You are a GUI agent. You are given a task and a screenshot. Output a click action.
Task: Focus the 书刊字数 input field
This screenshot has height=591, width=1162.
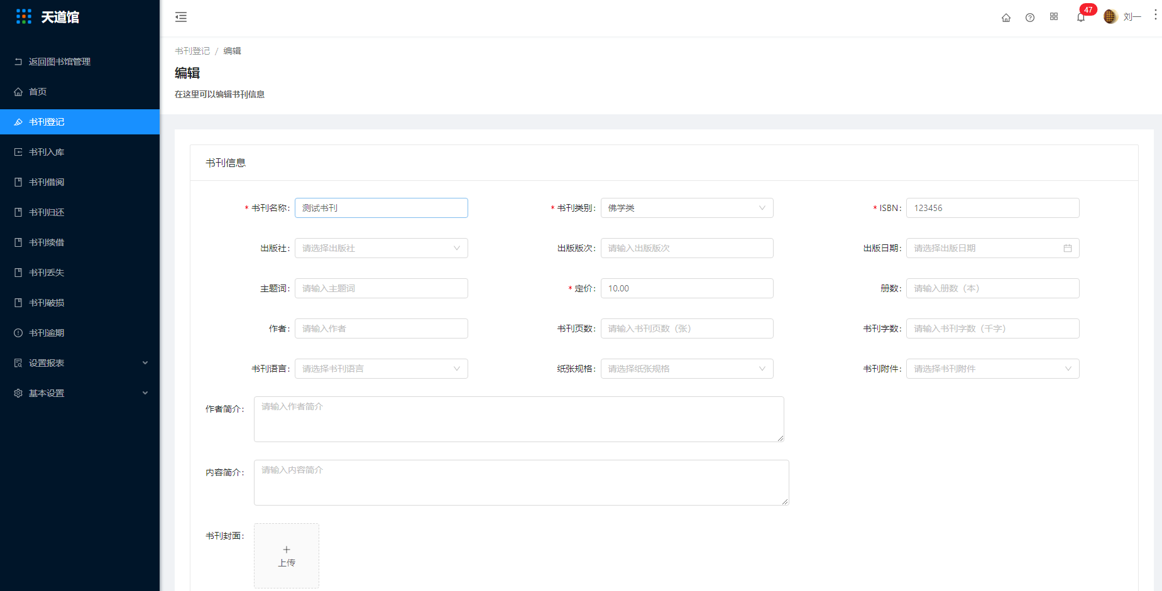(x=993, y=328)
